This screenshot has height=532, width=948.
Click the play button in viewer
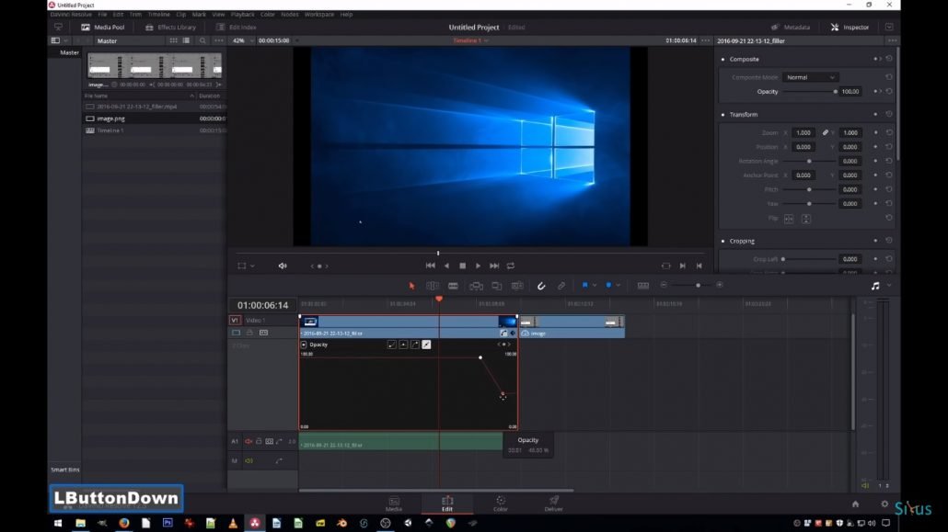click(478, 266)
